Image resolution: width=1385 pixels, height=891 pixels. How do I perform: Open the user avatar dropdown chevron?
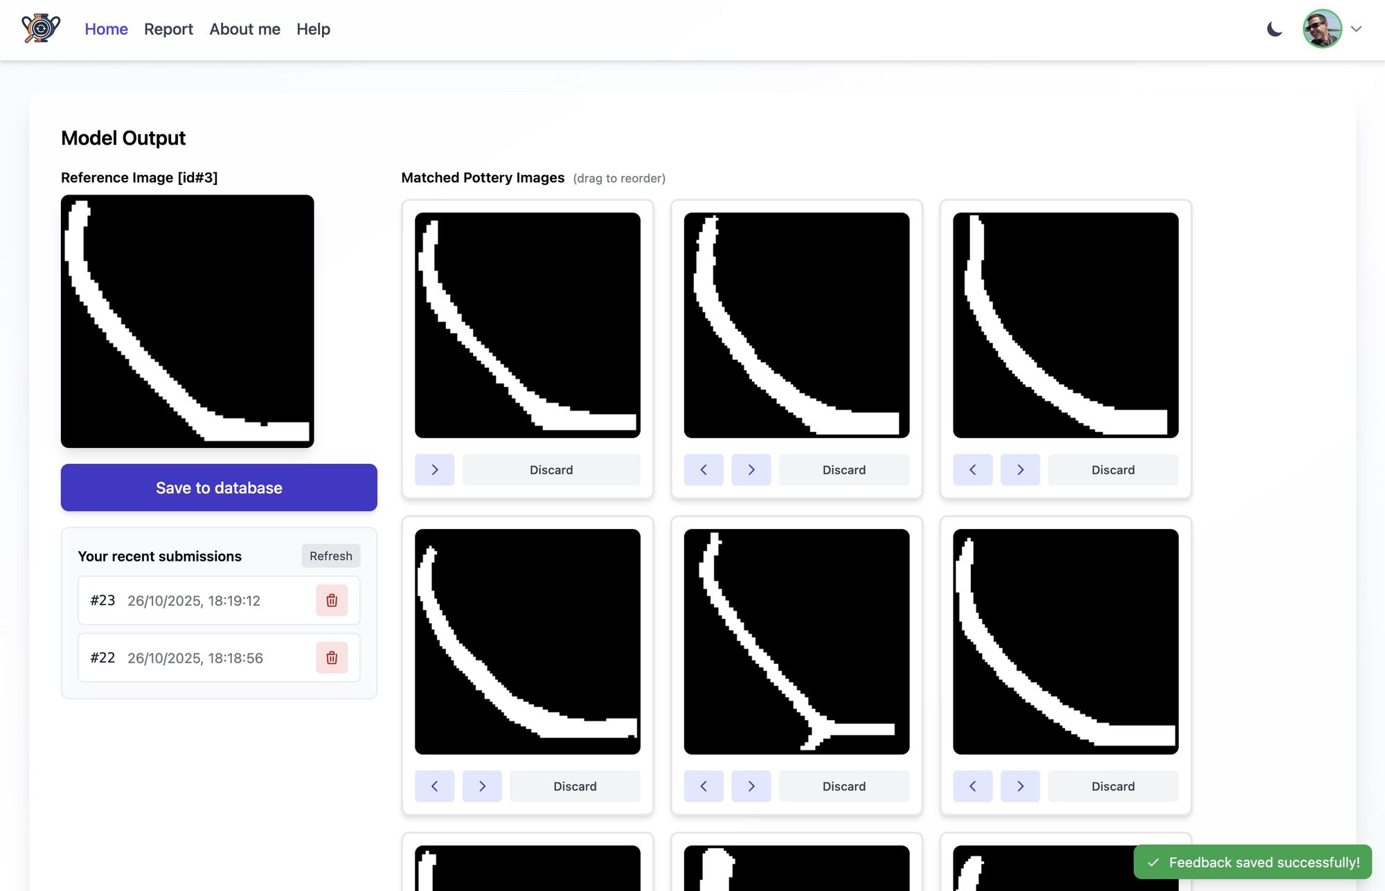[x=1357, y=29]
